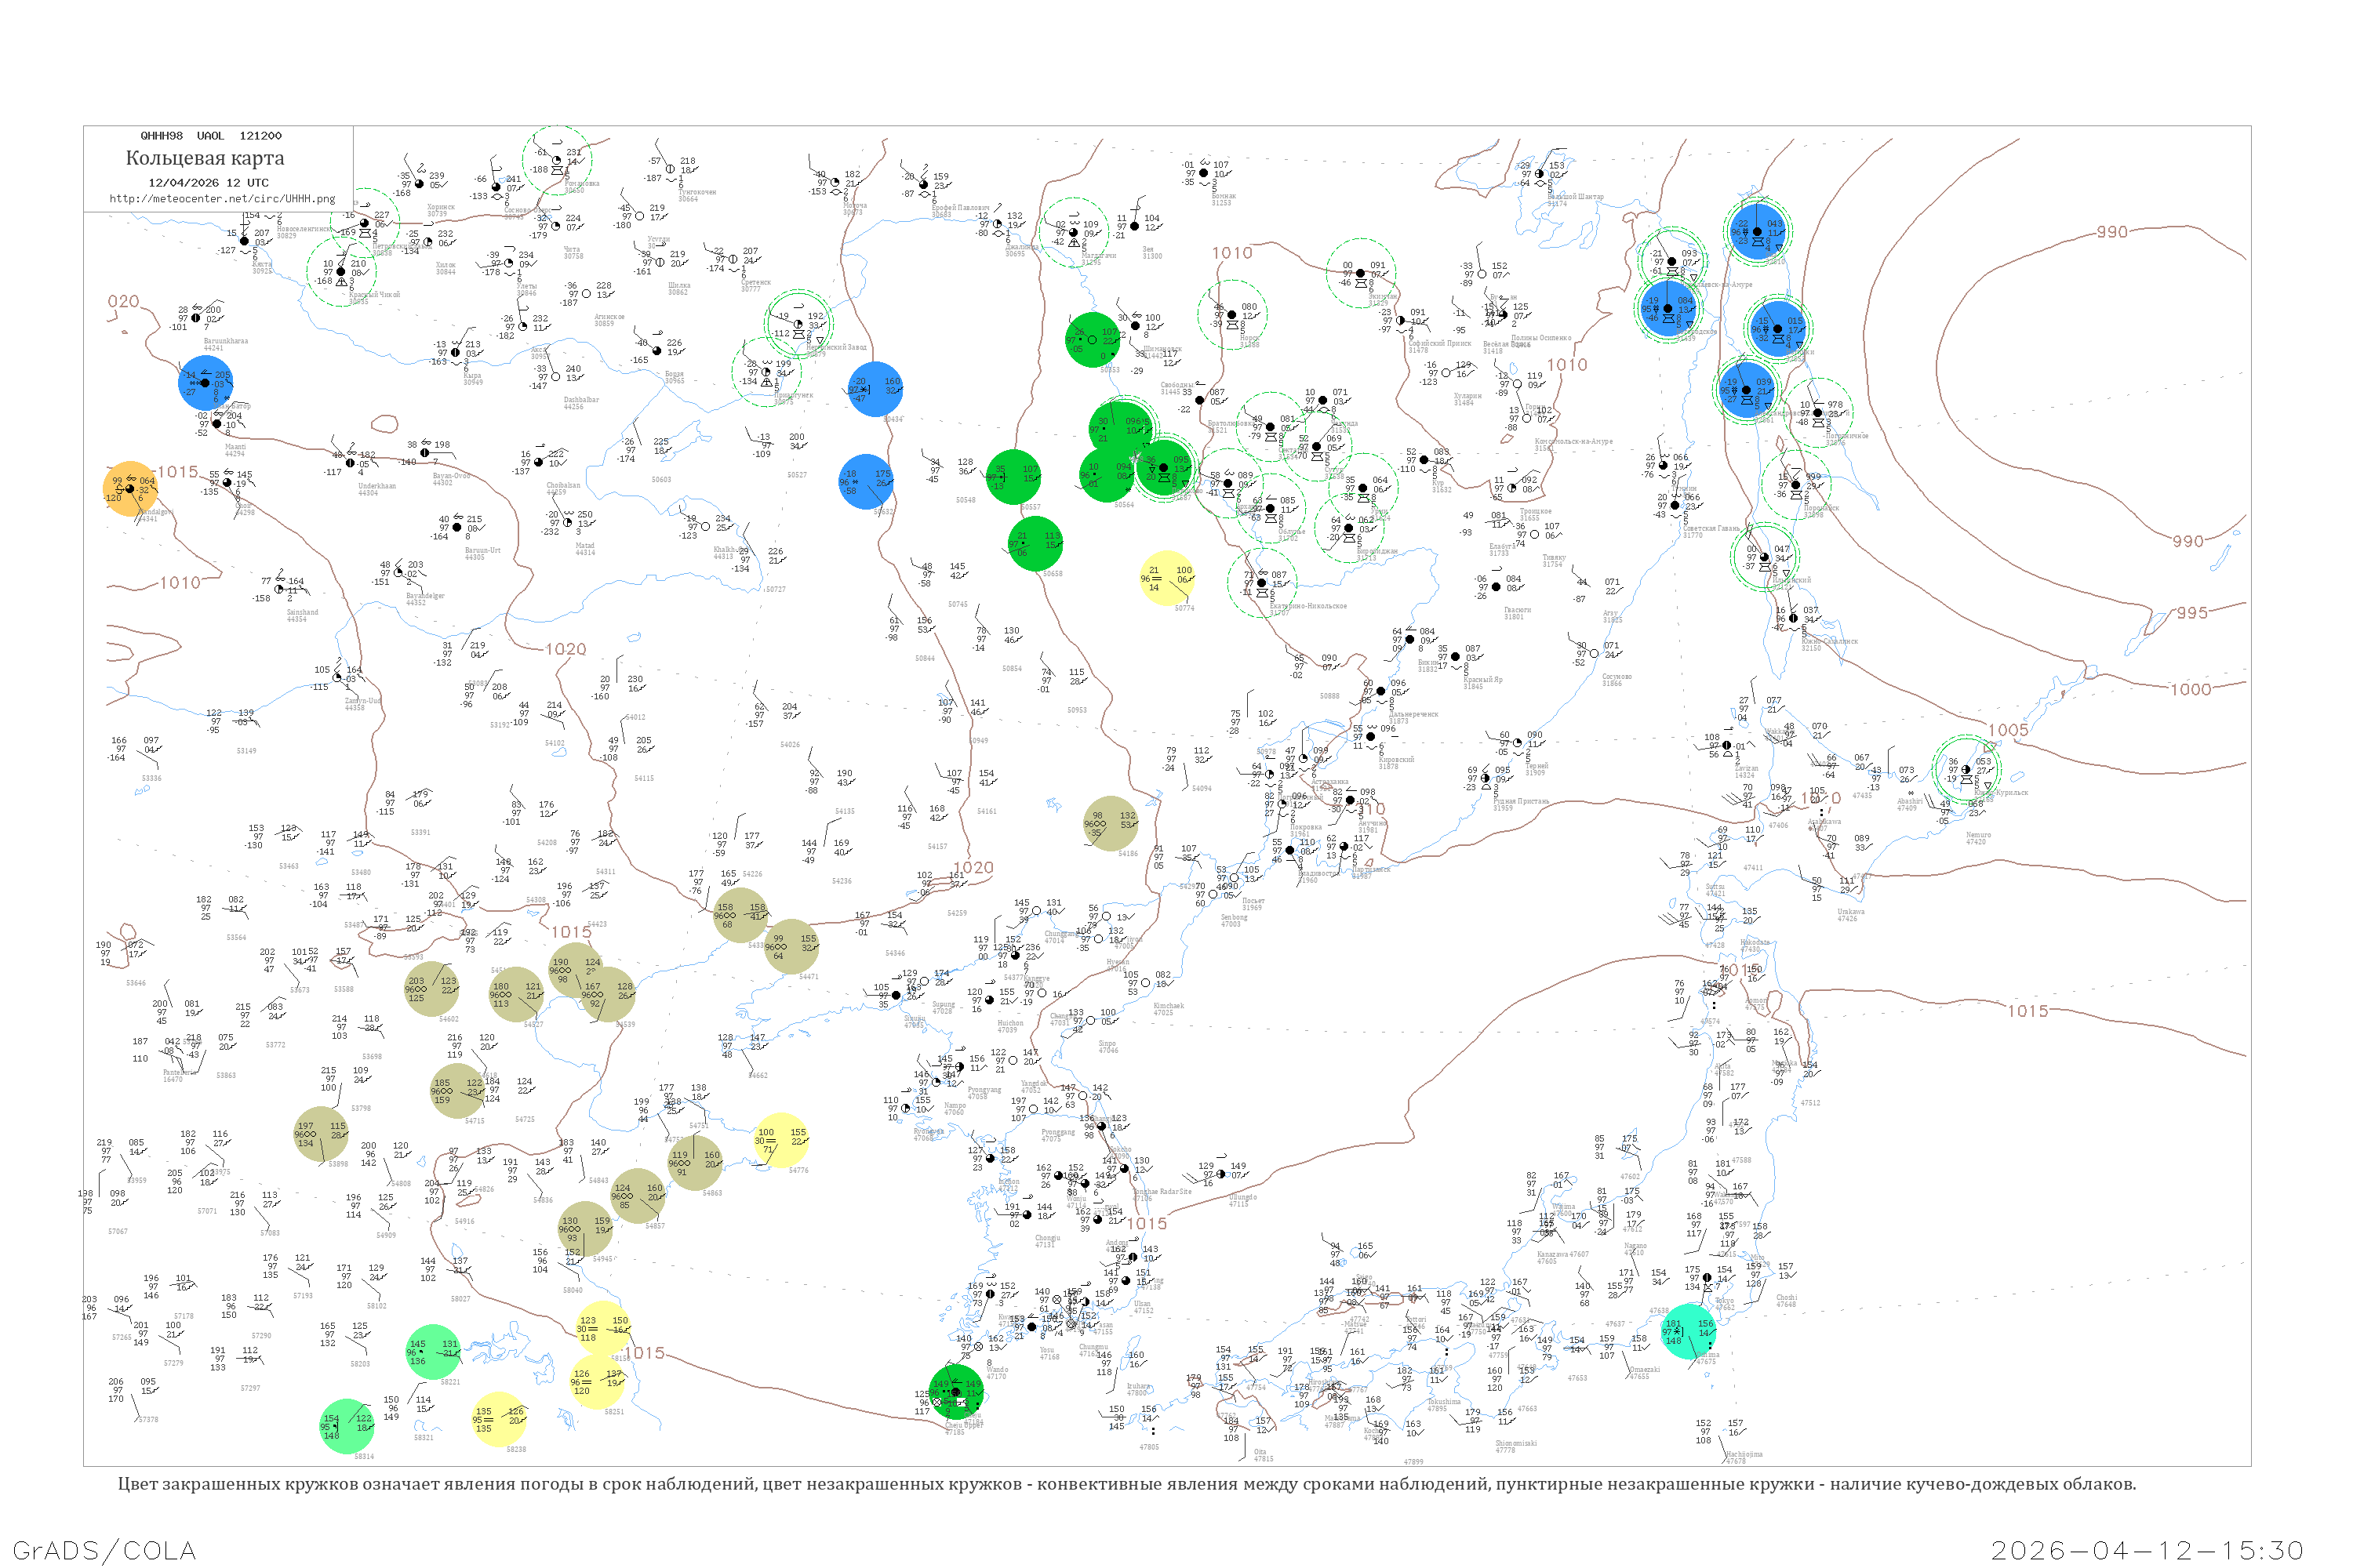Screen dimensions: 2353x1568
Task: Click the Russian legend caption below the map
Action: point(1126,1484)
